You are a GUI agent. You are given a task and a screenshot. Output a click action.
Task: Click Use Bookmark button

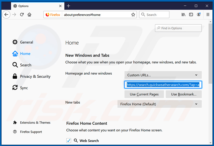click(x=184, y=94)
